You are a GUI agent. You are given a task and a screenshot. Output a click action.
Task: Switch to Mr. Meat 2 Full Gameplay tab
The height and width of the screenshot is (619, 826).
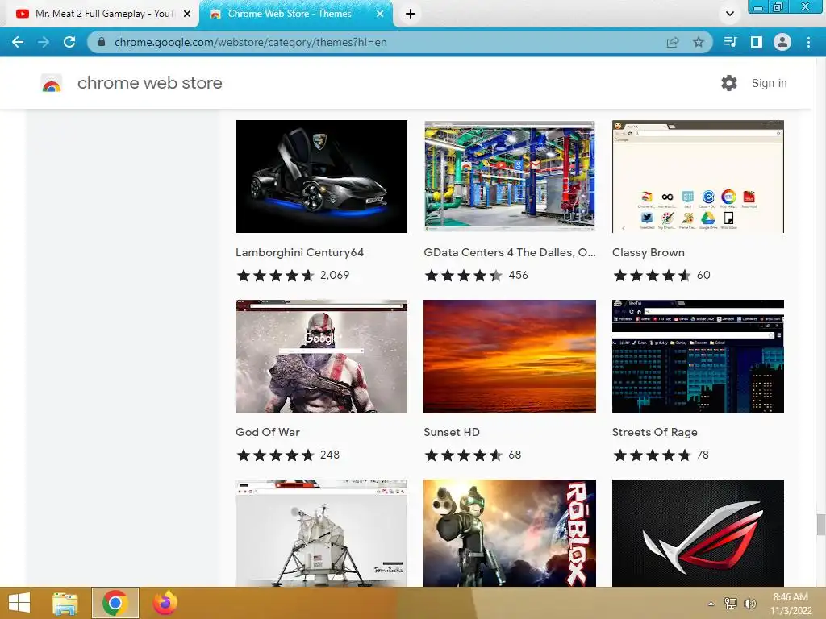(99, 15)
